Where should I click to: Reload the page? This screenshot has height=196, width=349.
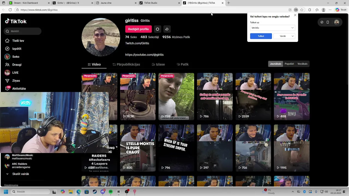pos(10,10)
